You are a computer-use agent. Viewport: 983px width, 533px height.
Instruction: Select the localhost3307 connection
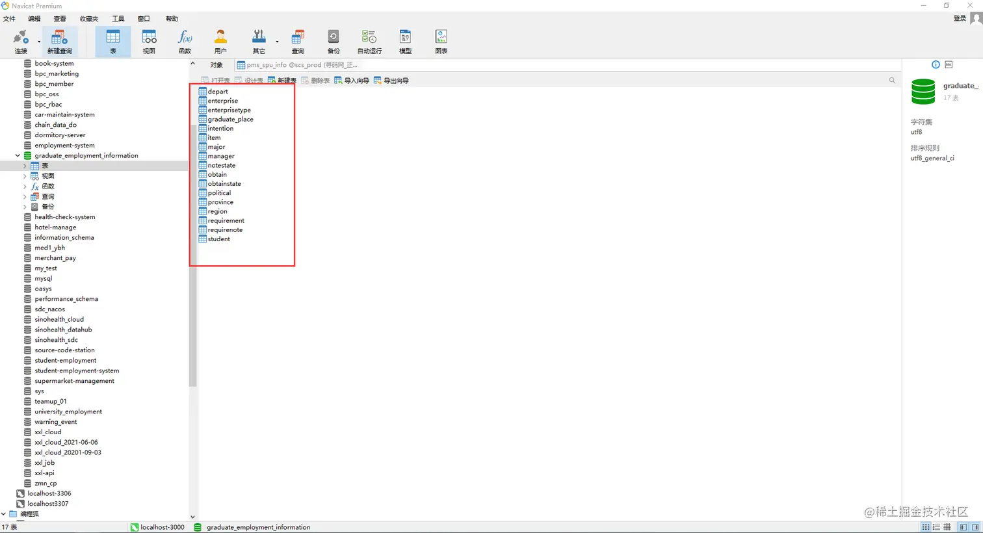(47, 504)
